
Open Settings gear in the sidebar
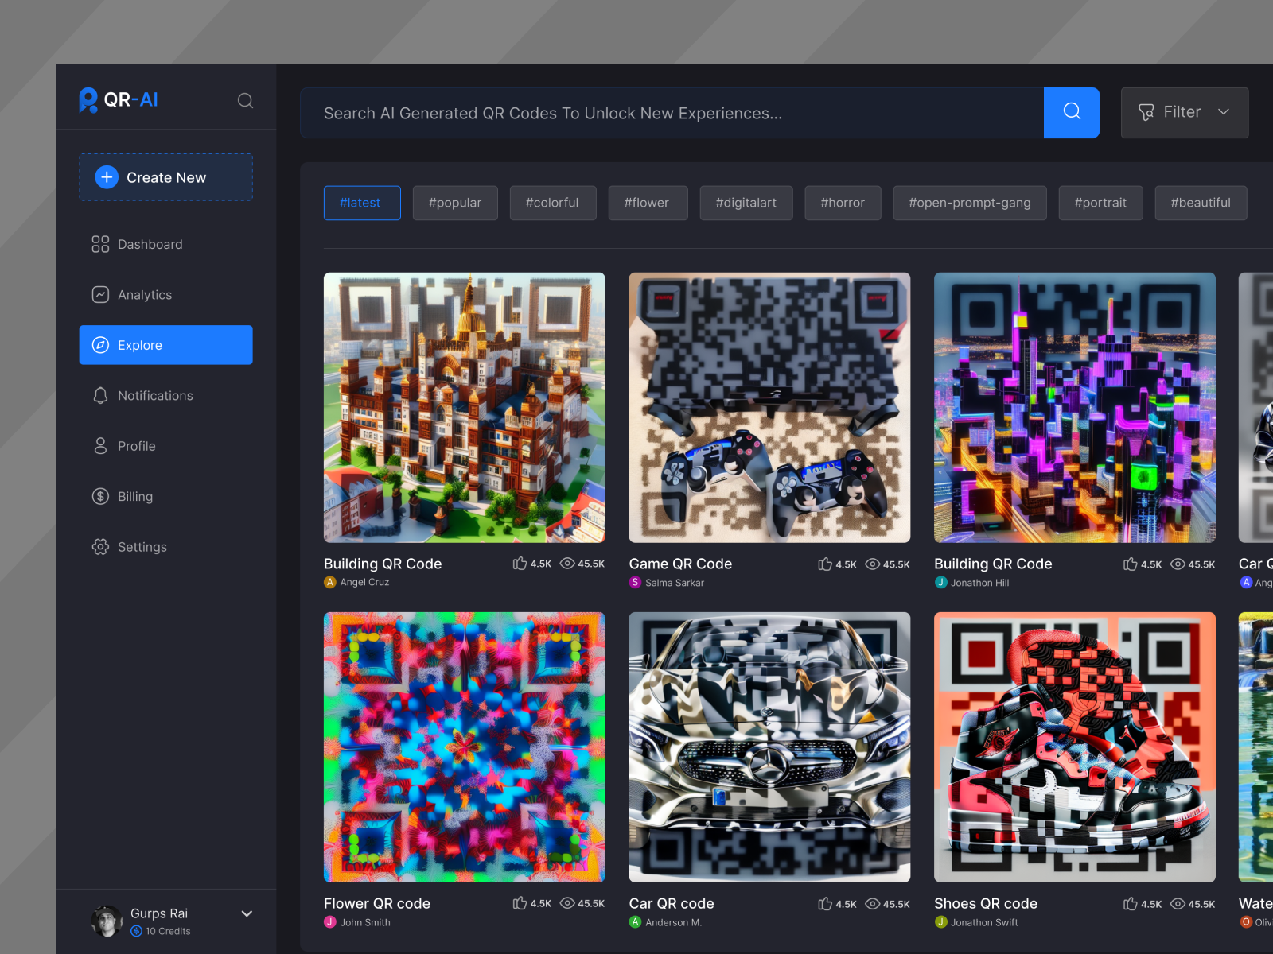click(x=142, y=547)
